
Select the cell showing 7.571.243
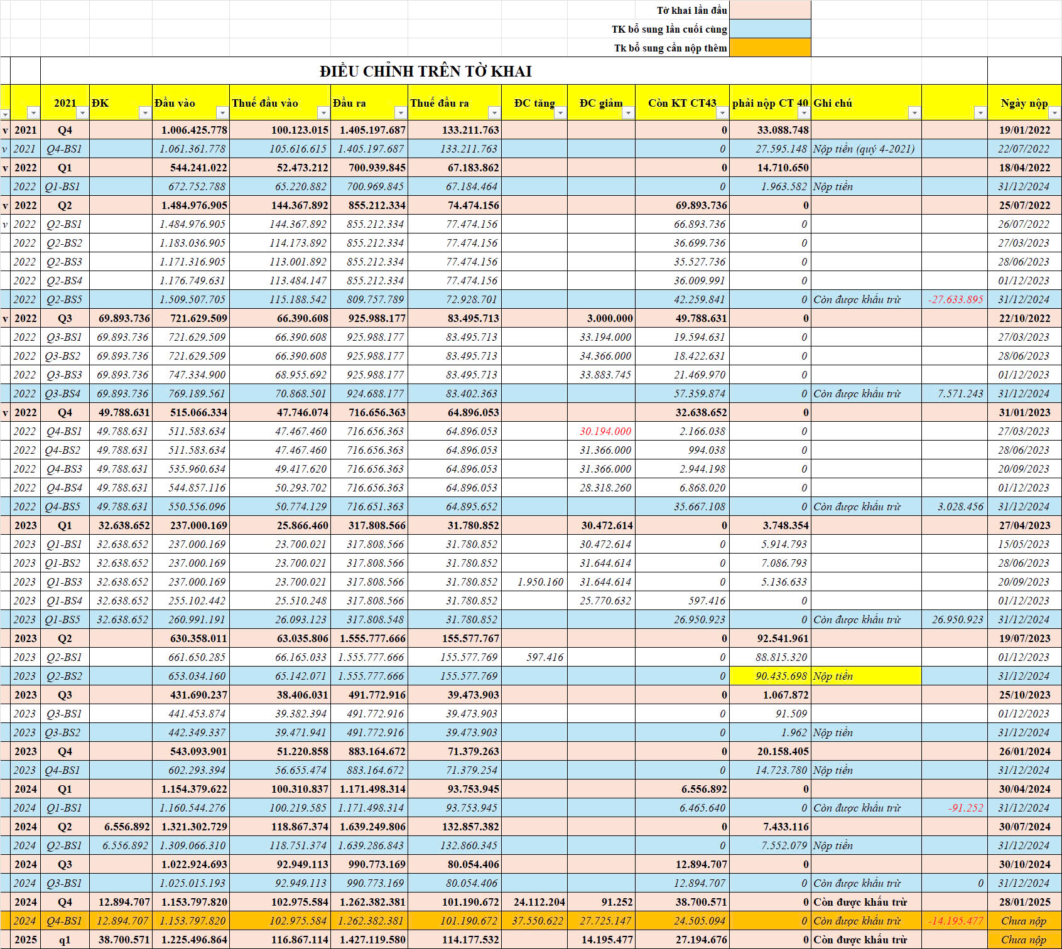click(x=955, y=394)
